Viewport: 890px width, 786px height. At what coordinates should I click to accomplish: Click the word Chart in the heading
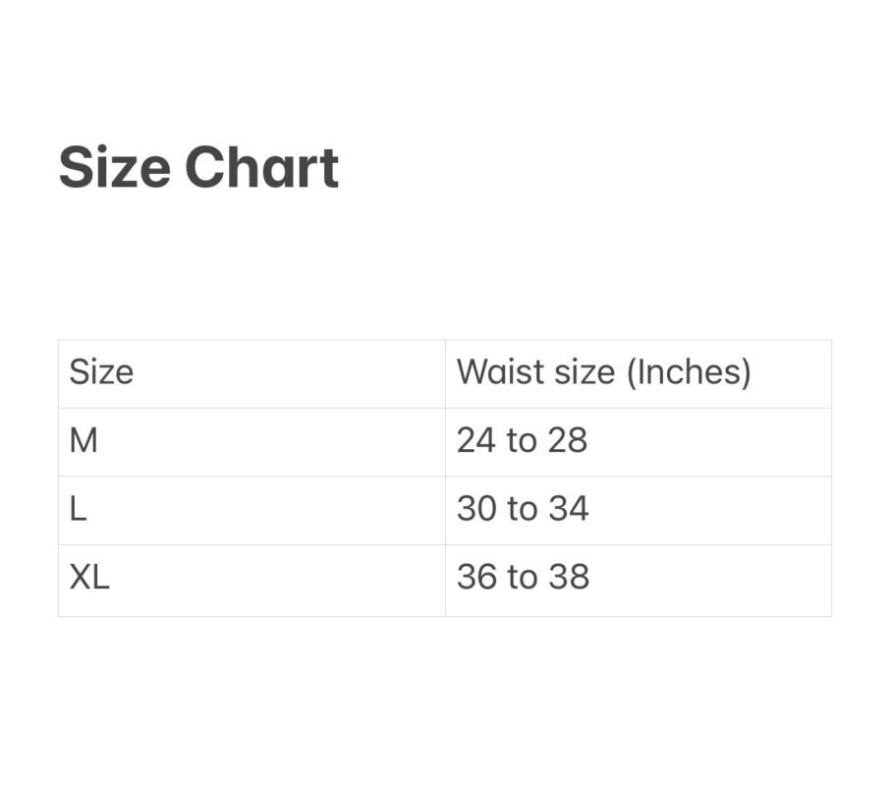pos(261,168)
